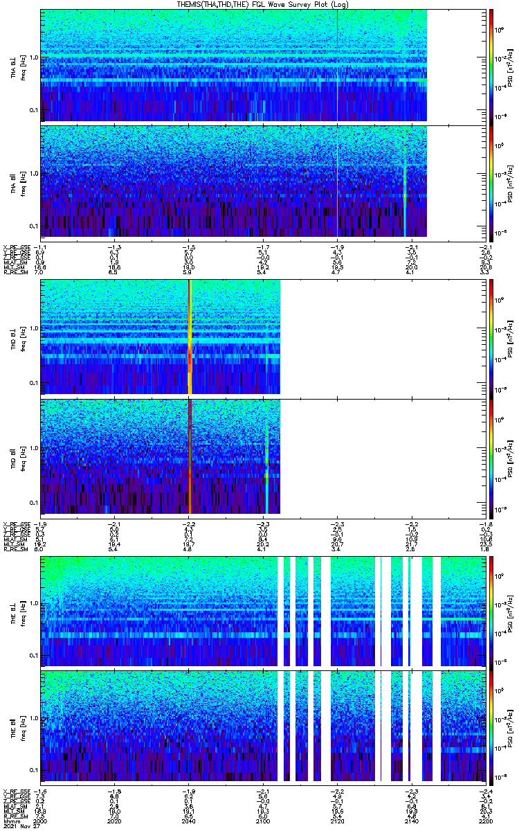Click the 'THE BII freq [Hz]' axis label
The height and width of the screenshot is (831, 519).
click(17, 728)
